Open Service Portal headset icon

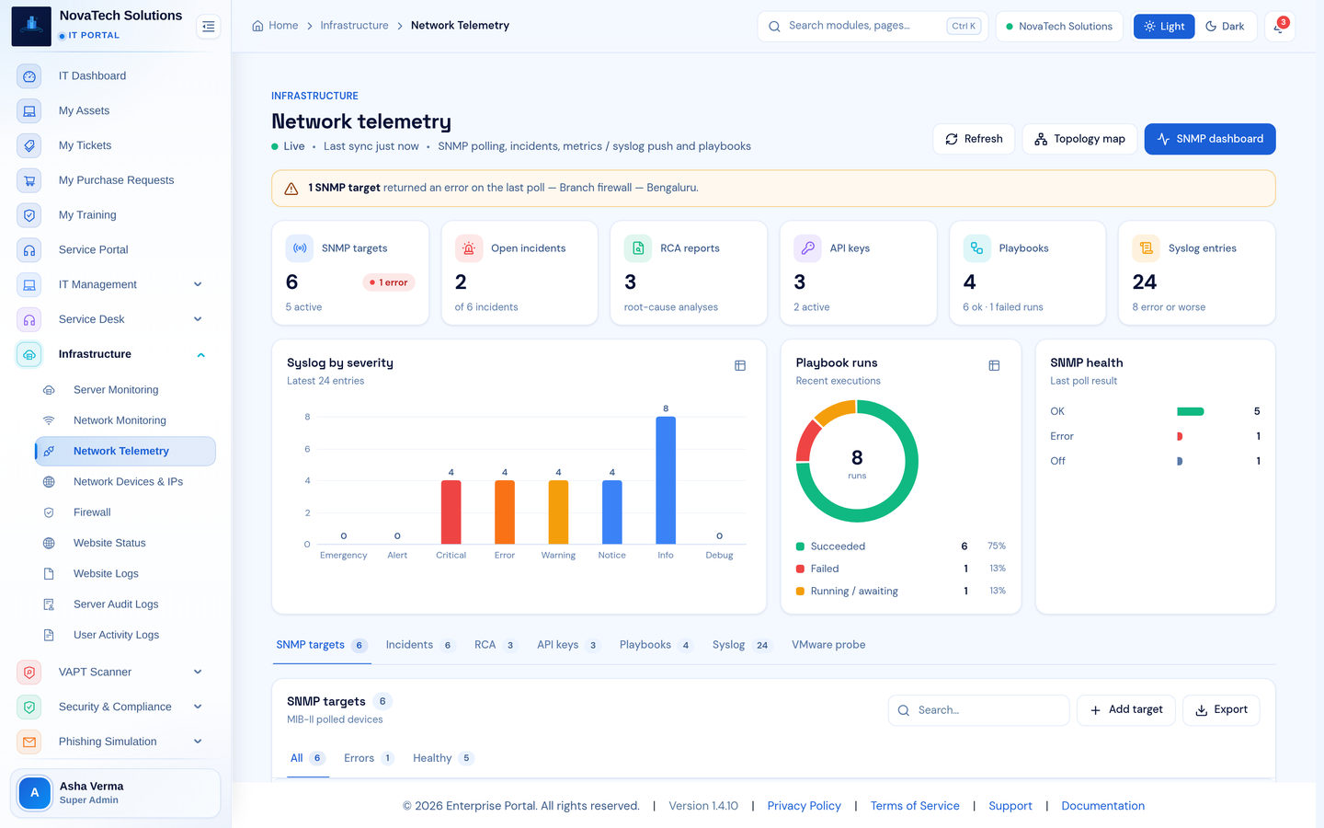tap(29, 250)
